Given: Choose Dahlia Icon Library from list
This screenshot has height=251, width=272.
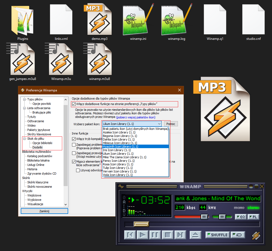Looking at the screenshot, I should point(136,139).
